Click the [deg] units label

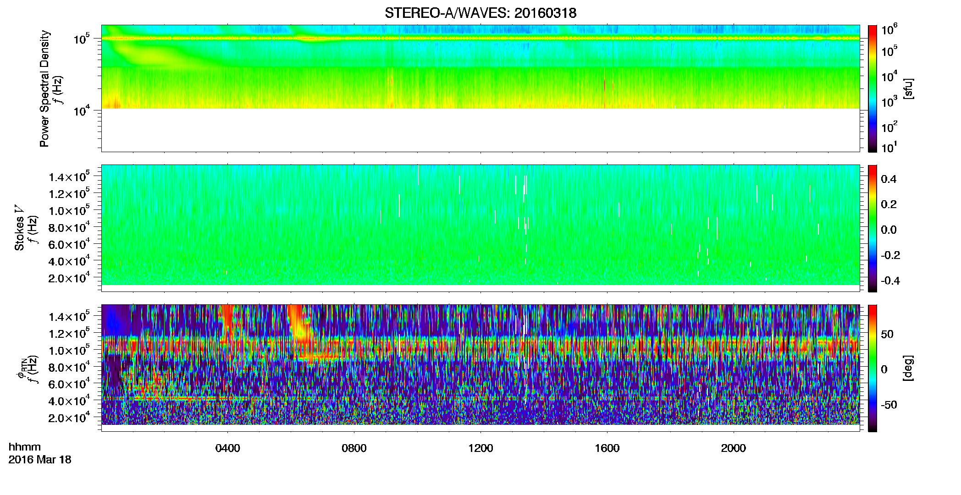(x=908, y=368)
